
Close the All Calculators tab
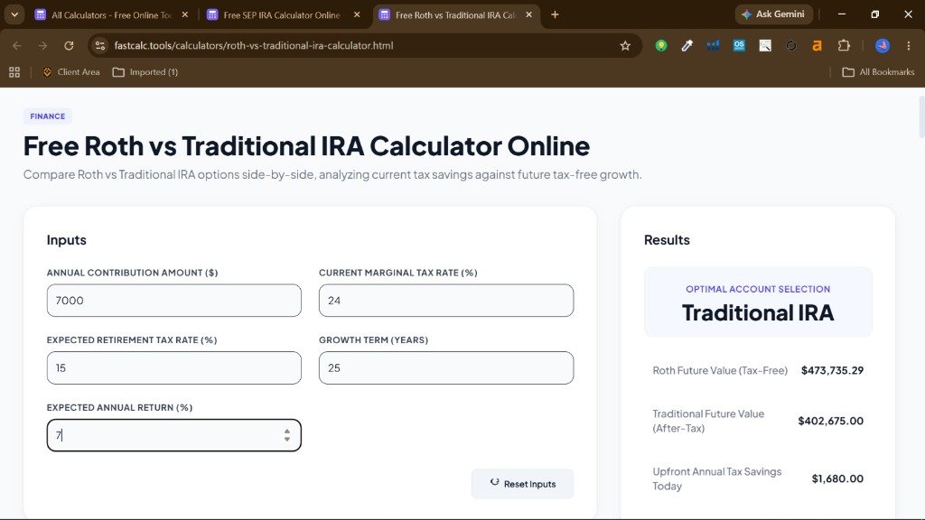coord(184,14)
